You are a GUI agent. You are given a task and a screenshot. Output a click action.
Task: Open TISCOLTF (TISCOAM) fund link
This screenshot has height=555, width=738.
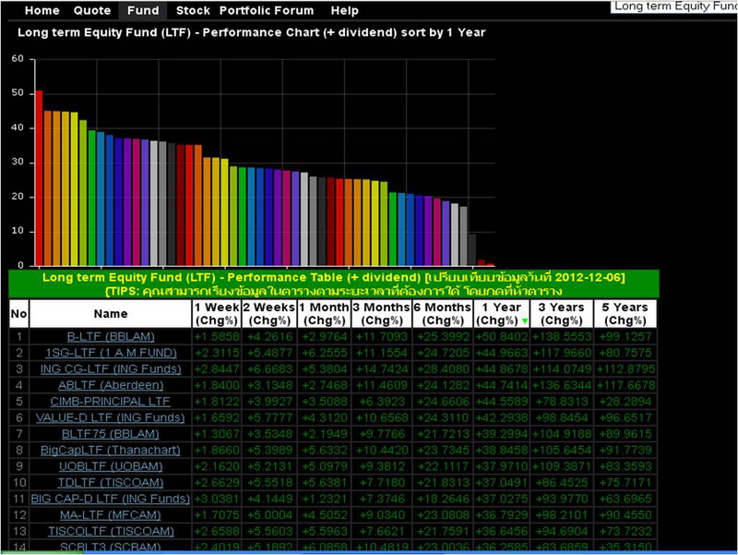point(111,531)
